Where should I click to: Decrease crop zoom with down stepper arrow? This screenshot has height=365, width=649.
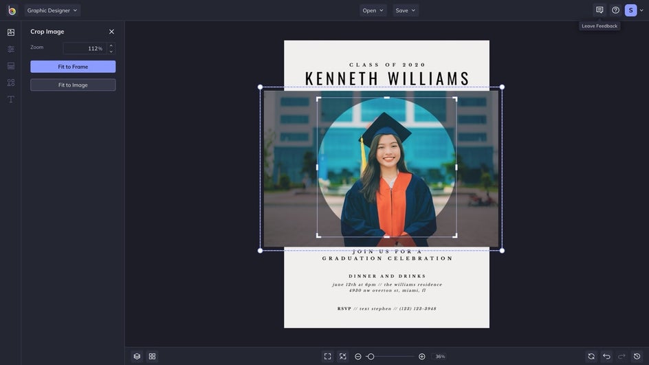[x=111, y=52]
